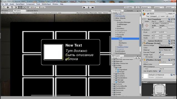
Task: Open the Tag dropdown (Untagged)
Action: pos(155,16)
